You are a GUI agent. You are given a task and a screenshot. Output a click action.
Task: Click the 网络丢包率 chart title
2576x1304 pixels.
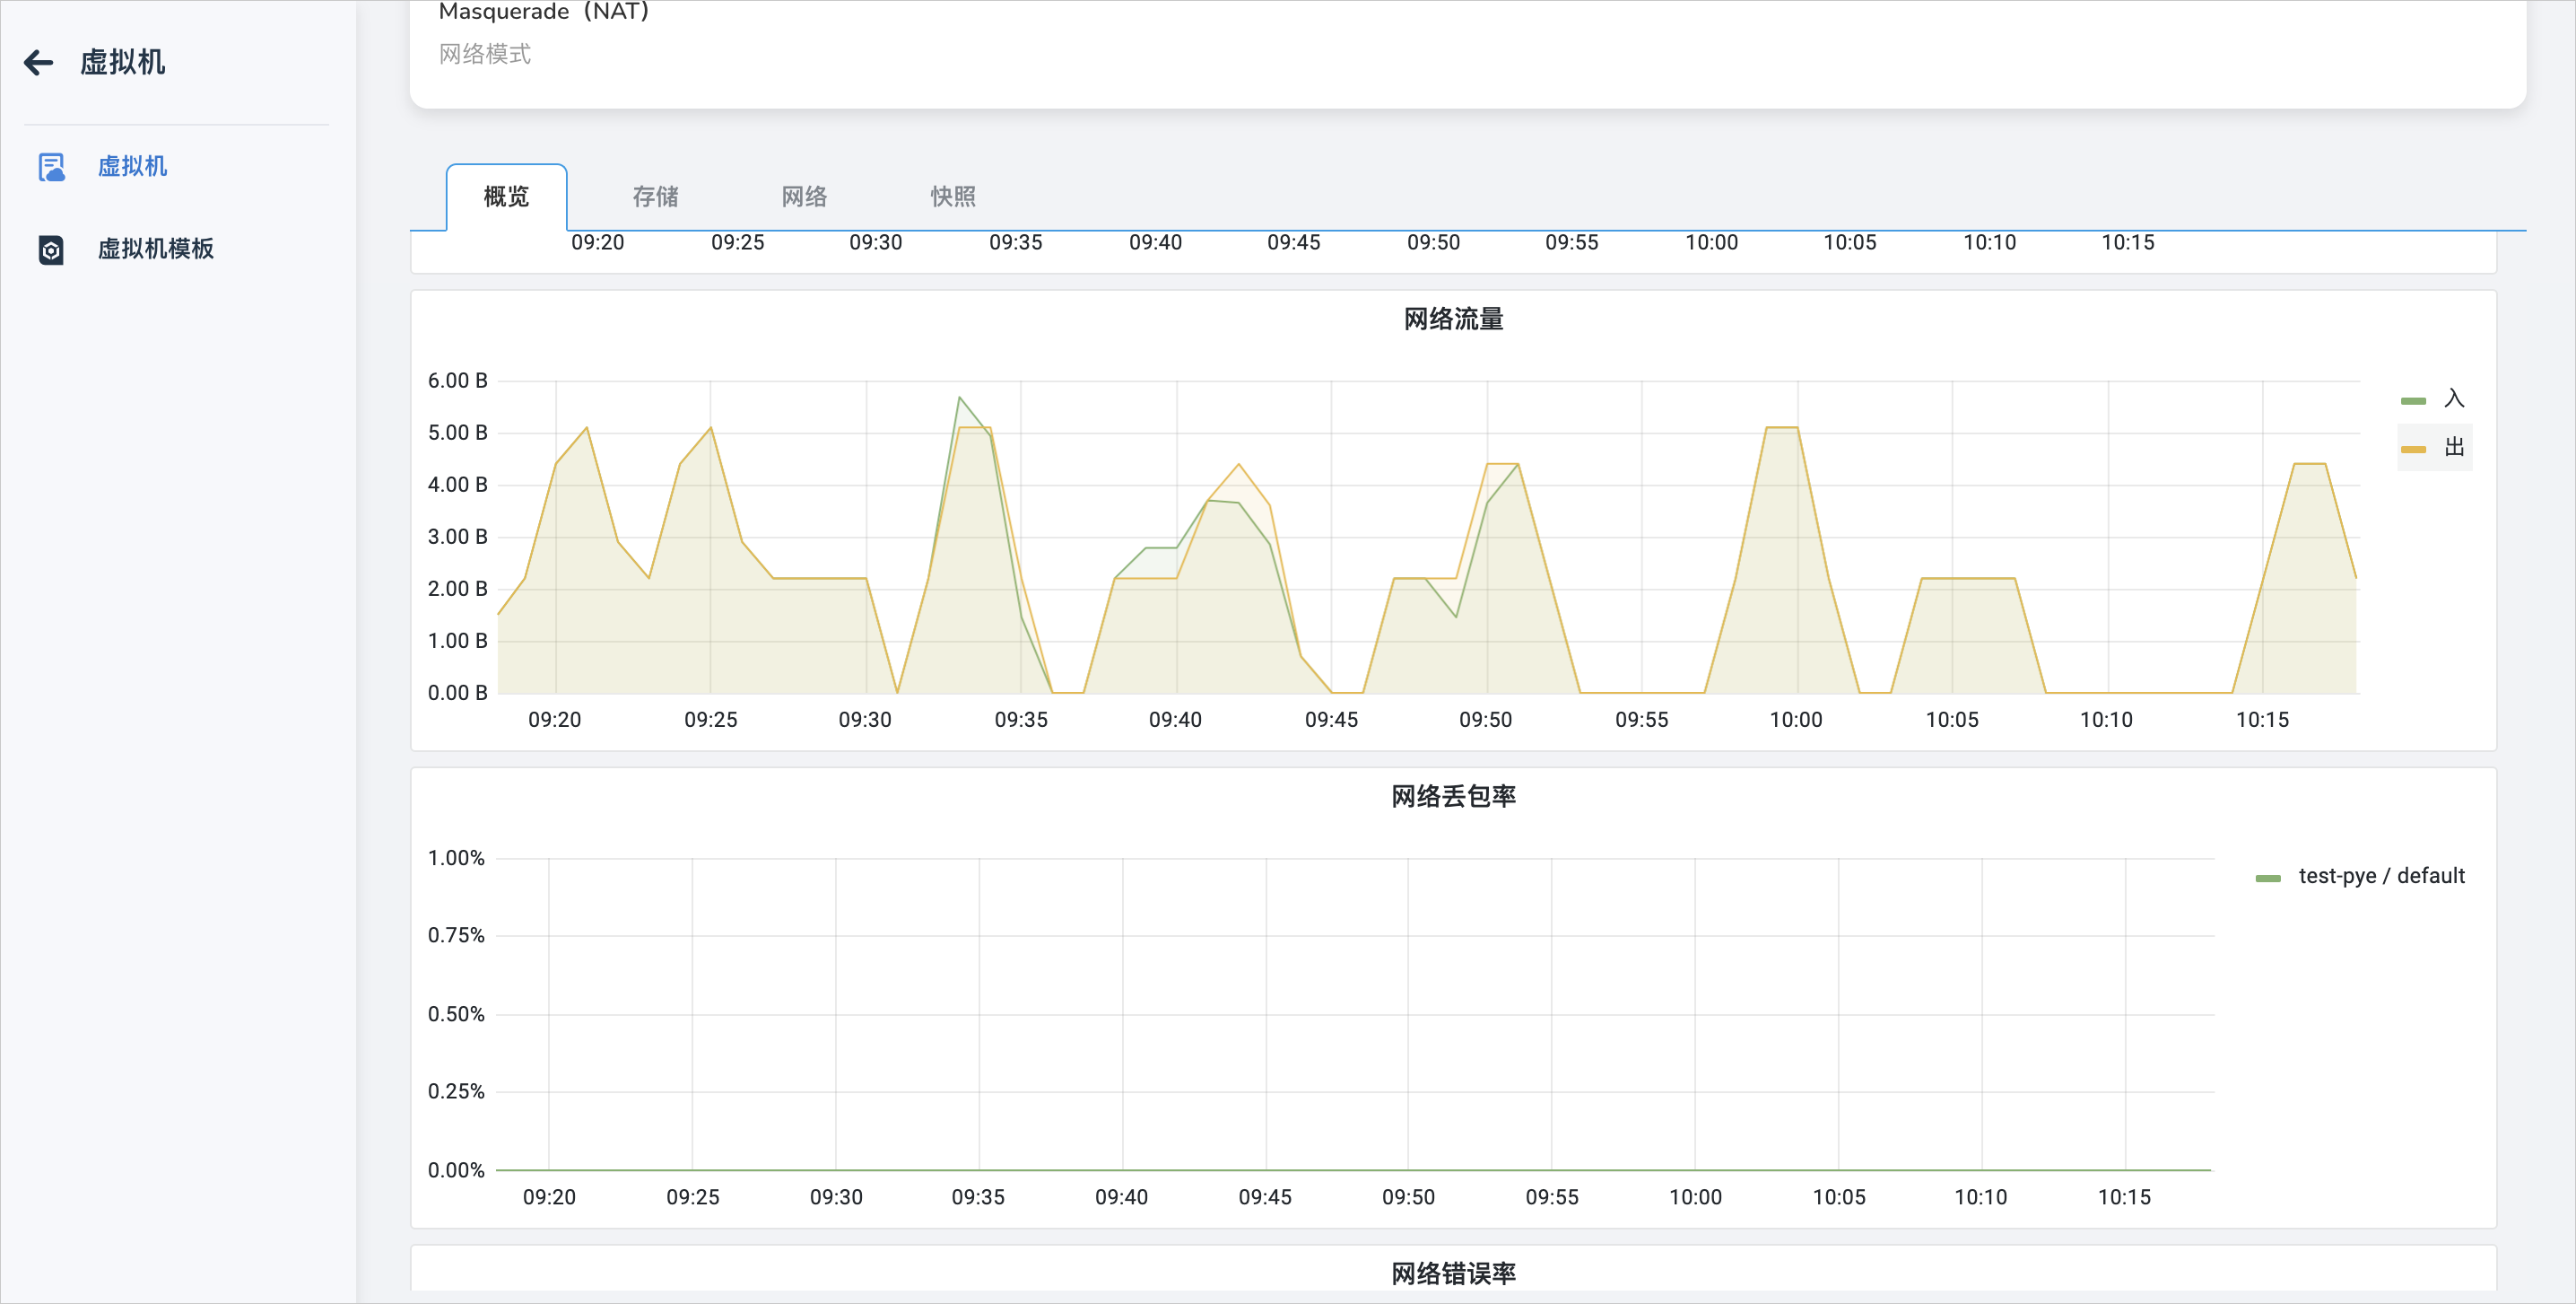[x=1453, y=797]
